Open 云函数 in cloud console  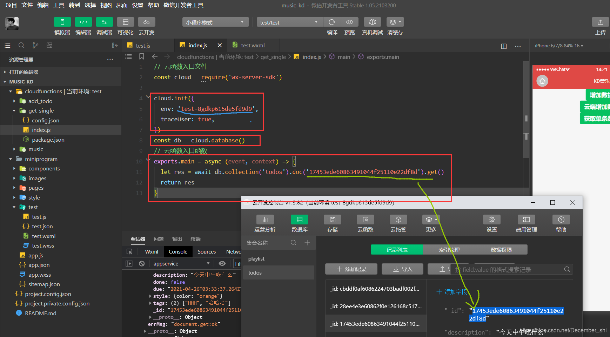coord(366,224)
